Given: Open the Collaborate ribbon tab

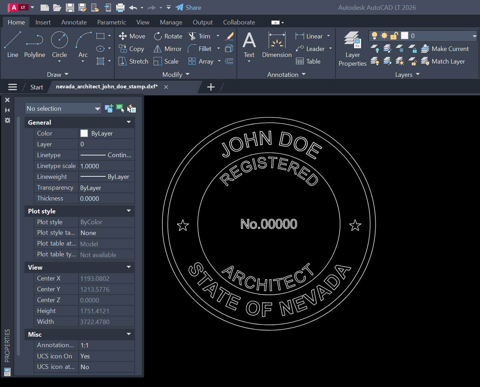Looking at the screenshot, I should coord(239,22).
